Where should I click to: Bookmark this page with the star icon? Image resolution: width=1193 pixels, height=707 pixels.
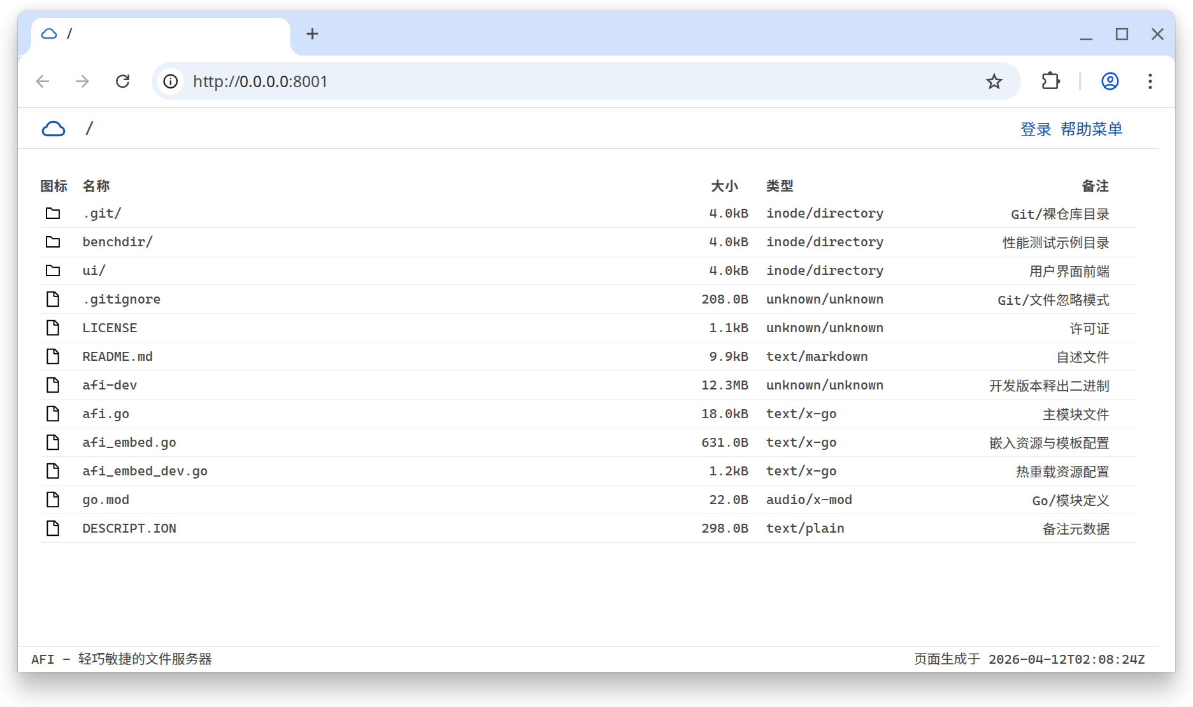pyautogui.click(x=994, y=81)
